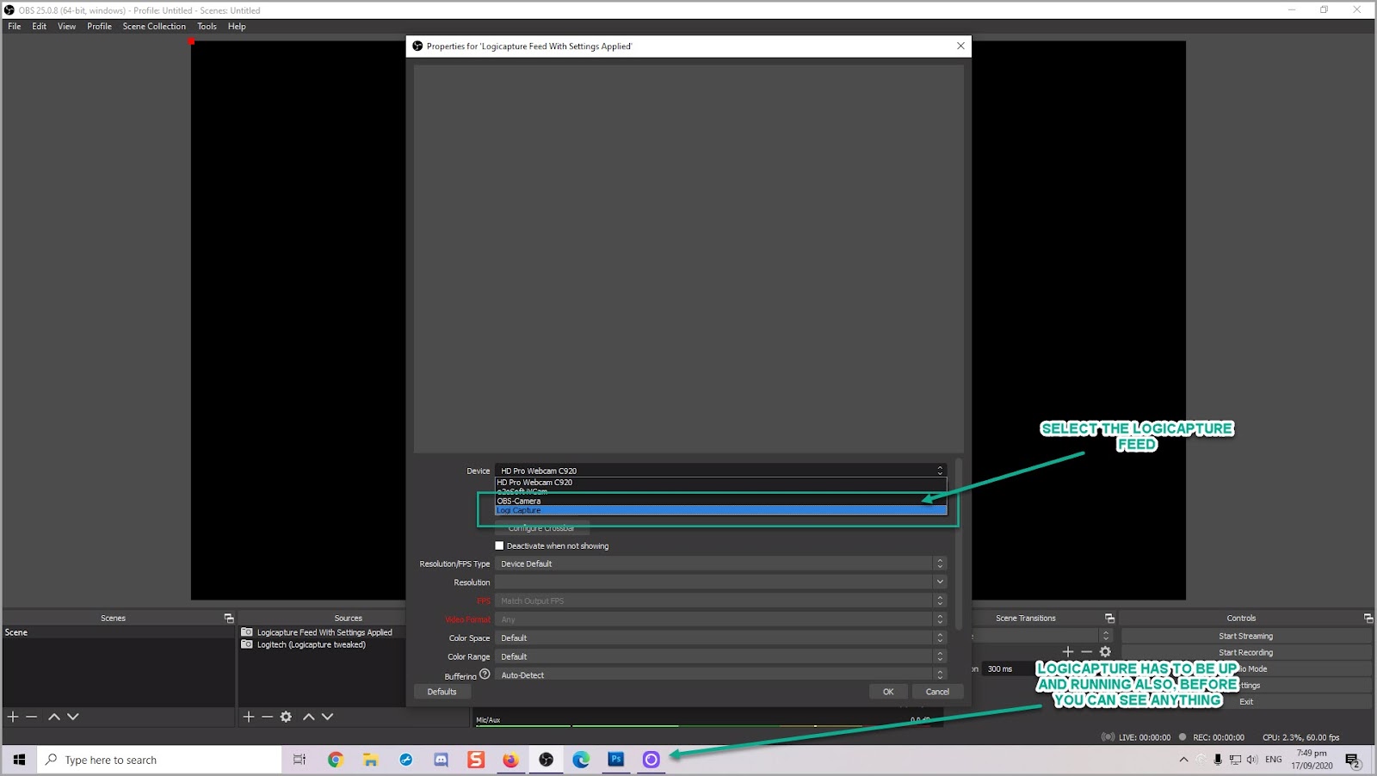Click the transition duration 300 ms field

pos(1007,668)
